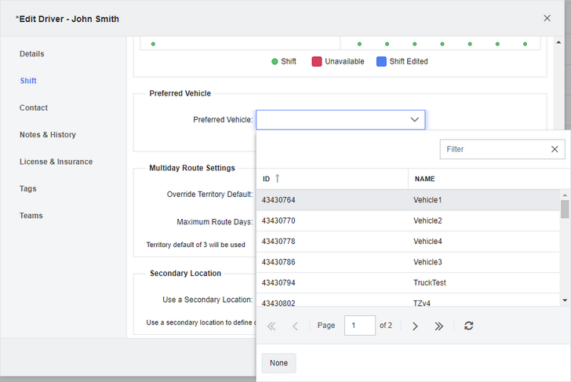The width and height of the screenshot is (571, 382).
Task: Refresh the vehicle list
Action: coord(468,326)
